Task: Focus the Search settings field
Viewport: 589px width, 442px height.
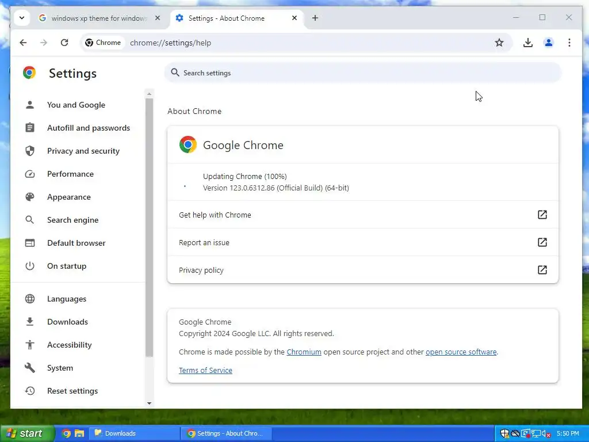Action: point(363,73)
